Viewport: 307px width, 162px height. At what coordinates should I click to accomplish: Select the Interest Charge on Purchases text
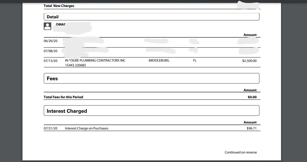86,129
